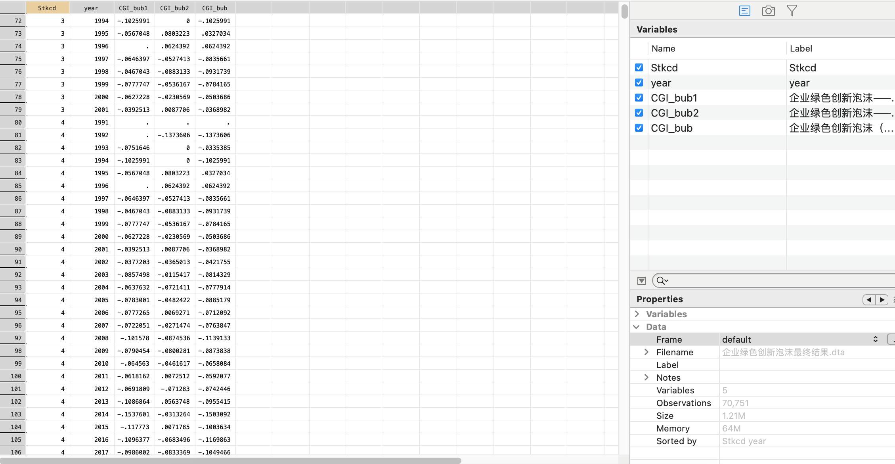The image size is (895, 464).
Task: Uncheck the CGI_bub1 variable checkbox
Action: (639, 98)
